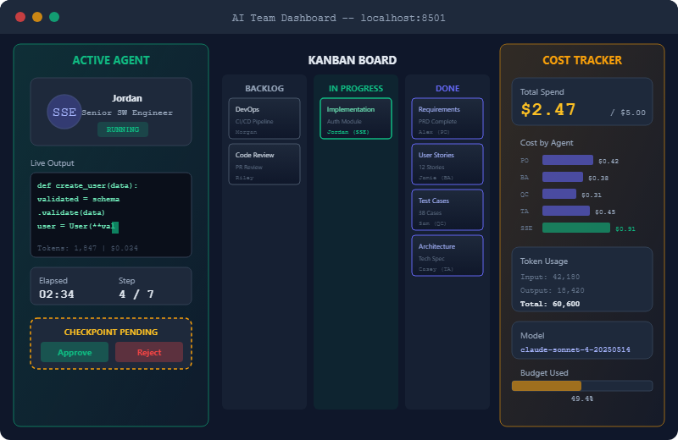Click the '.validate(data)' code line
Viewport: 678px width, 440px height.
point(71,213)
